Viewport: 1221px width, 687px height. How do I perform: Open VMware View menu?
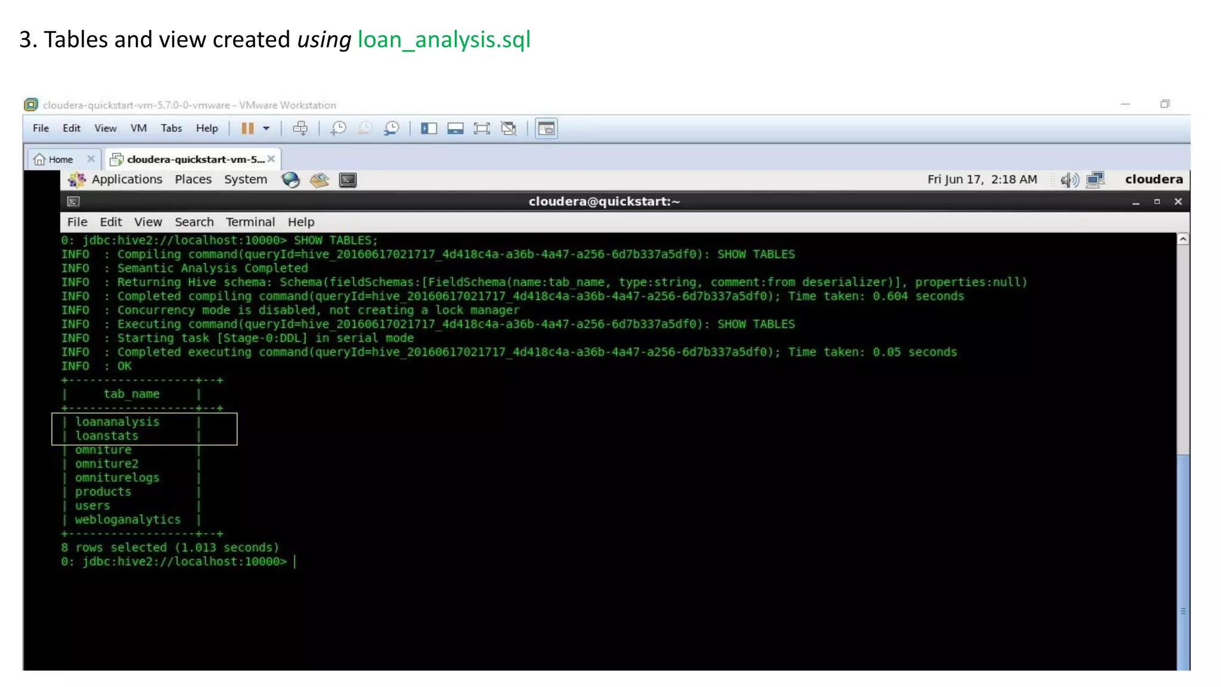click(x=106, y=128)
